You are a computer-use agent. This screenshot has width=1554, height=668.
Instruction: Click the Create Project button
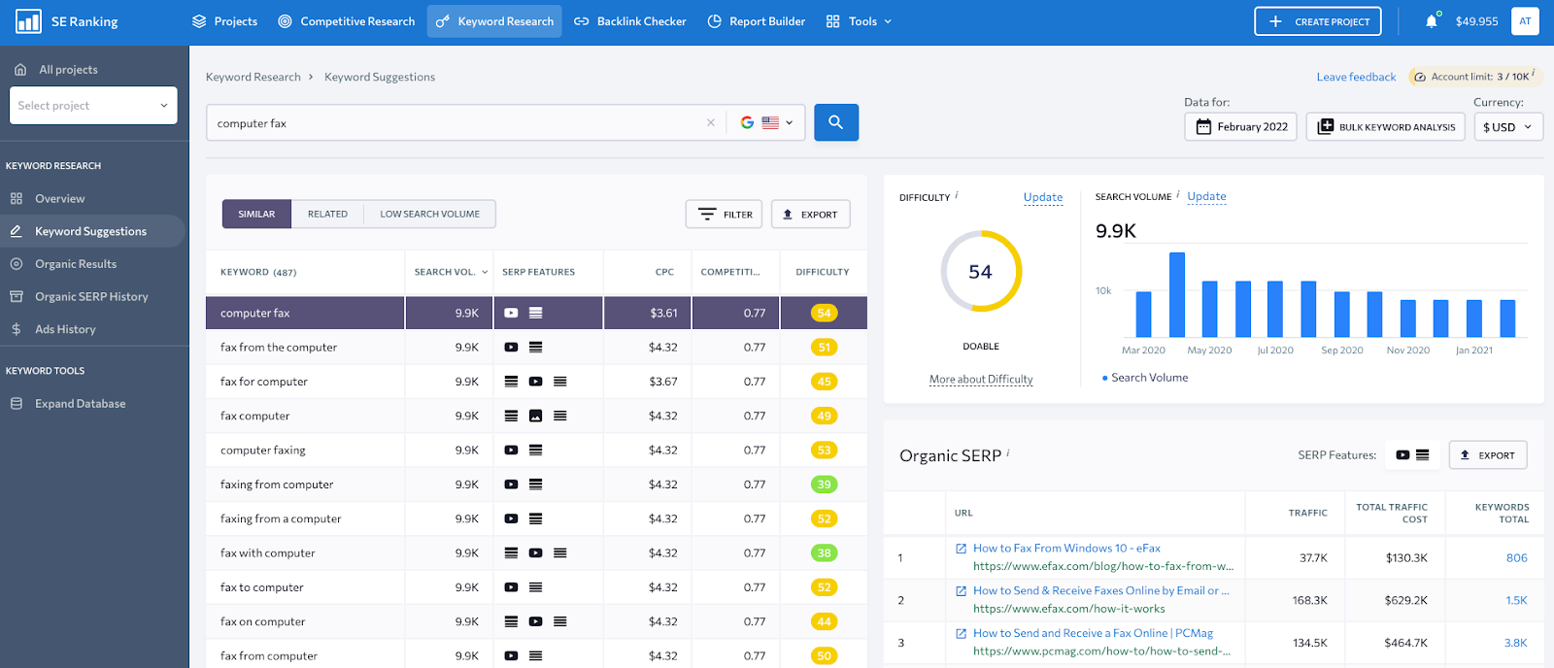click(x=1317, y=21)
